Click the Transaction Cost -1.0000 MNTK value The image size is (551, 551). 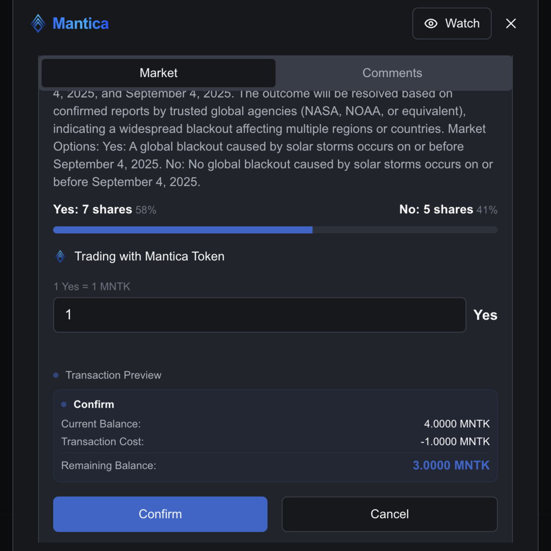pos(455,441)
